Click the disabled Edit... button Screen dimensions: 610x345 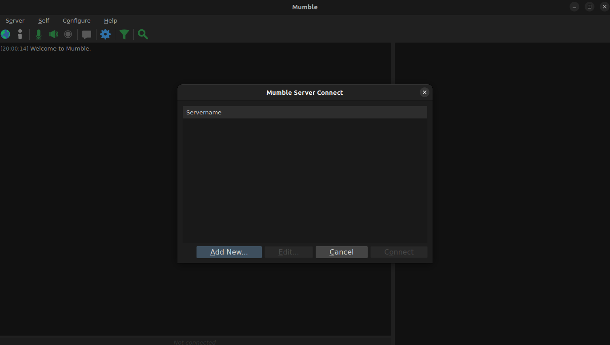(289, 252)
